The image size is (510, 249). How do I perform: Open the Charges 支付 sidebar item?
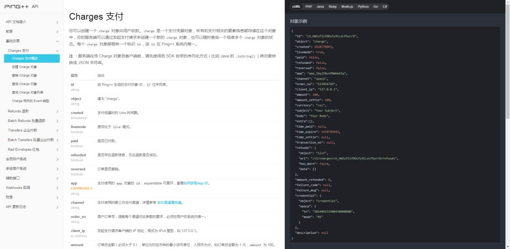(18, 51)
